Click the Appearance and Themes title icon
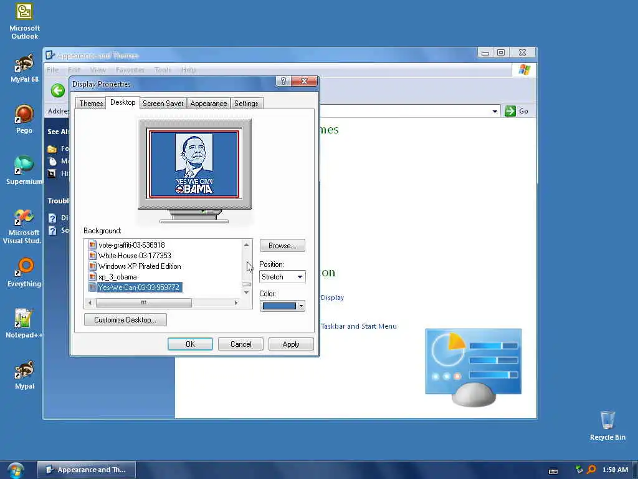Screen dimensions: 638x479 click(50, 55)
